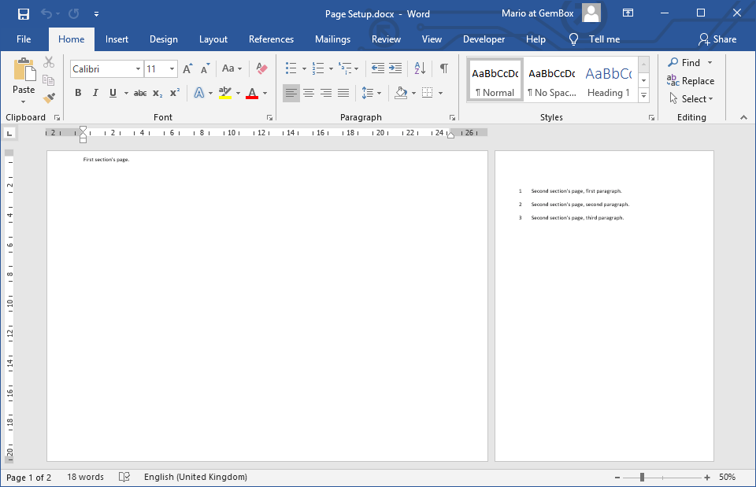Open the Calibri font name dropdown
The image size is (756, 487).
(x=138, y=69)
